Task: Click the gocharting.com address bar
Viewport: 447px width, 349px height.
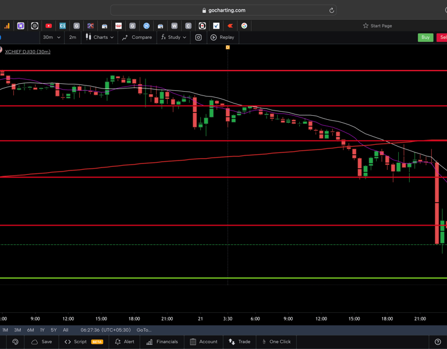Action: 223,10
